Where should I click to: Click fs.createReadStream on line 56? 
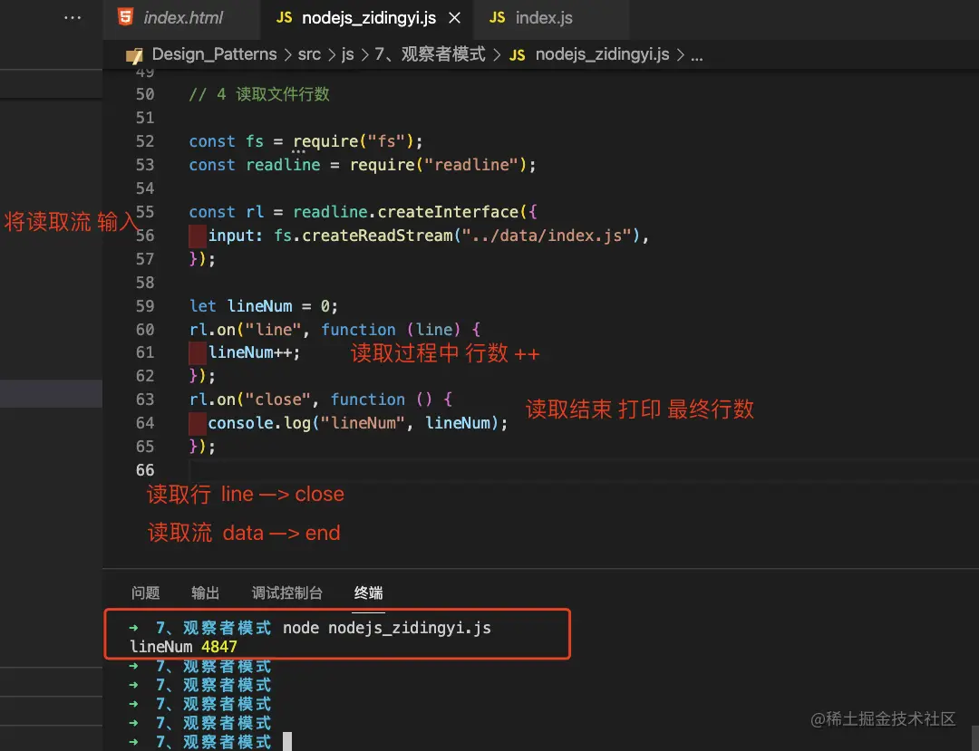(363, 236)
